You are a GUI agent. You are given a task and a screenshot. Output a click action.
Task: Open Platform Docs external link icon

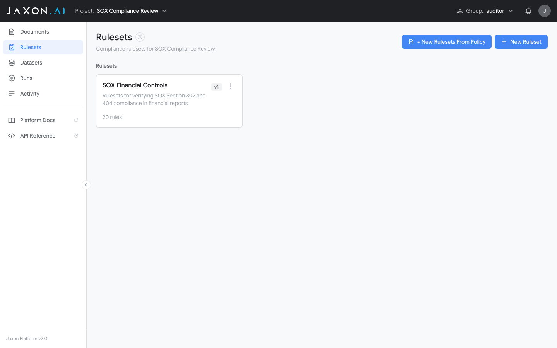coord(76,120)
